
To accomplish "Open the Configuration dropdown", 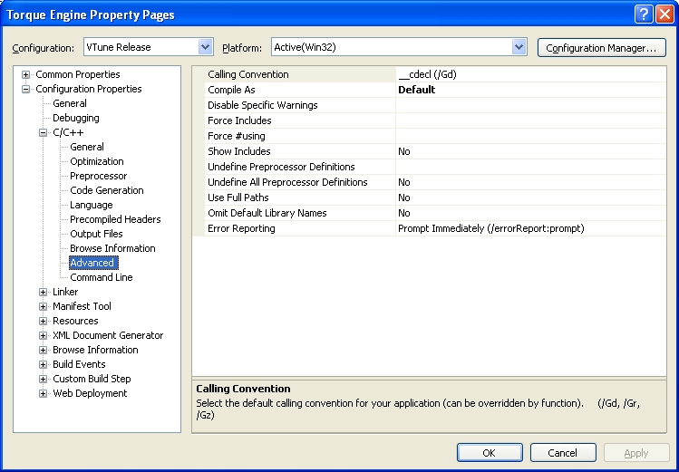I will (205, 47).
